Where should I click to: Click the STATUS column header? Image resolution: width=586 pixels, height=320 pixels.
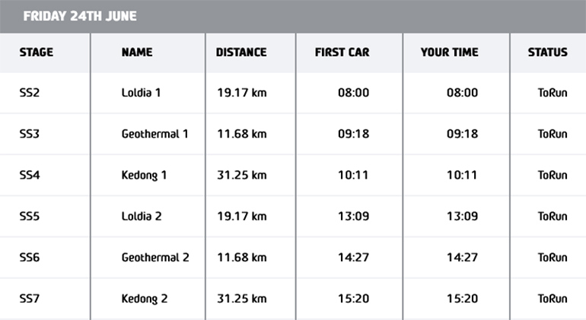coord(547,52)
